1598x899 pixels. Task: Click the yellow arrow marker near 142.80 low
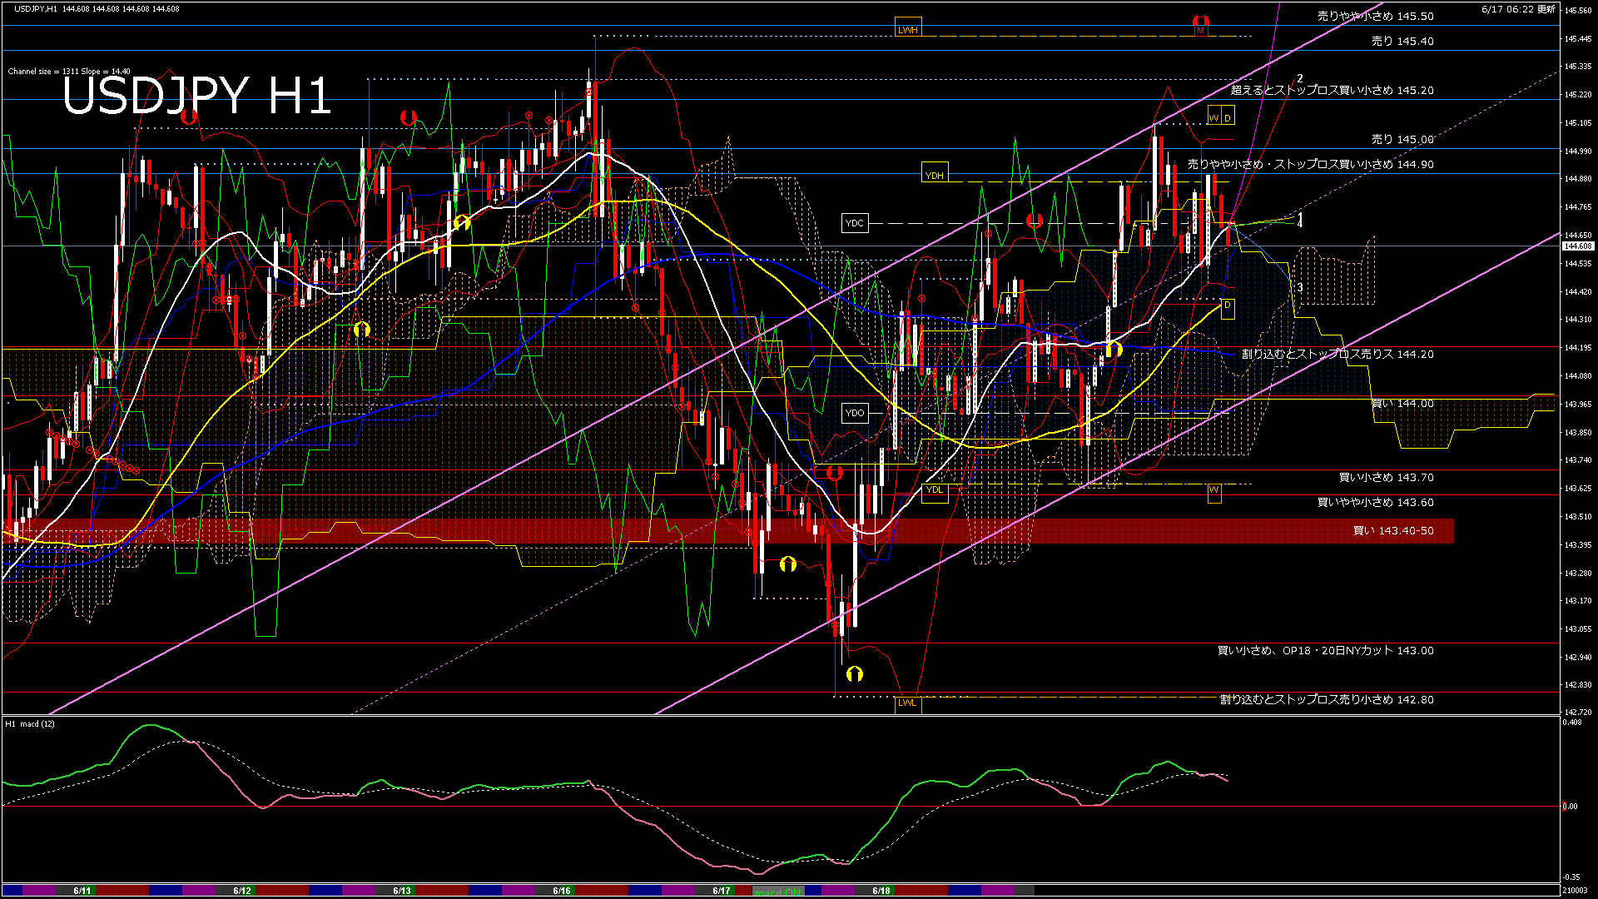click(x=854, y=673)
